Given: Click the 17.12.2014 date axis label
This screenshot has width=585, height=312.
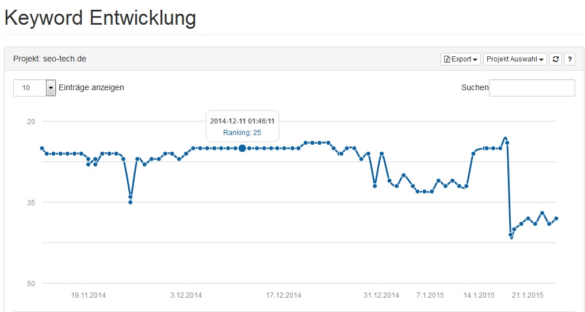Looking at the screenshot, I should point(284,295).
